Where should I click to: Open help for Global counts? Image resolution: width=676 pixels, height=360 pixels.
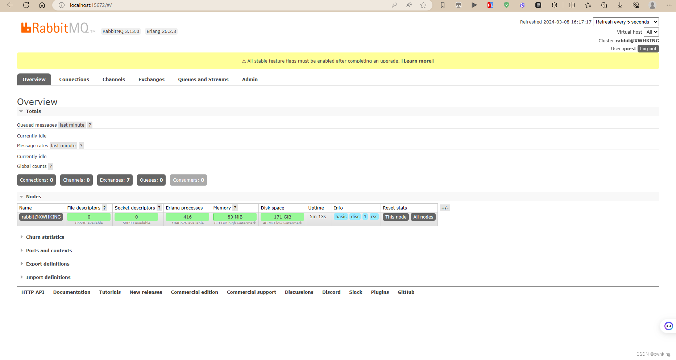[51, 166]
